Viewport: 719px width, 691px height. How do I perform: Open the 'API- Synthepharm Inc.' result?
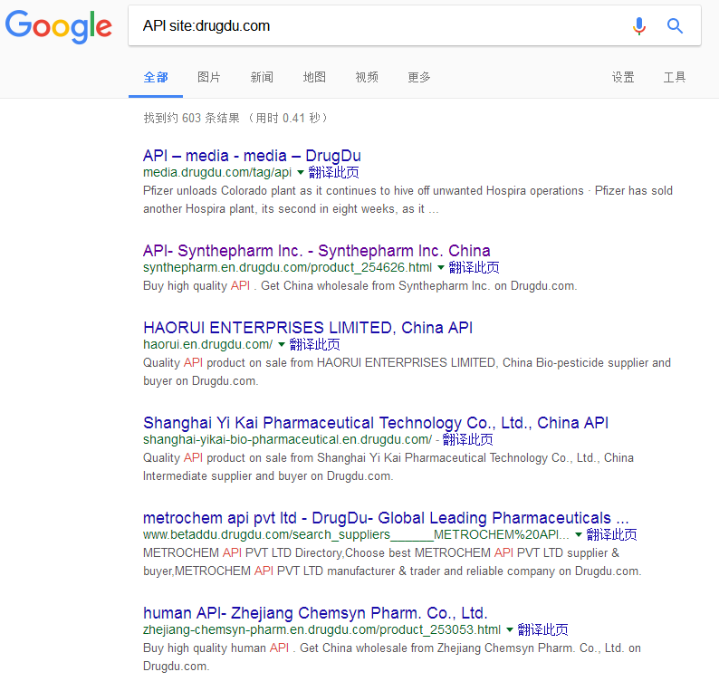(x=316, y=251)
